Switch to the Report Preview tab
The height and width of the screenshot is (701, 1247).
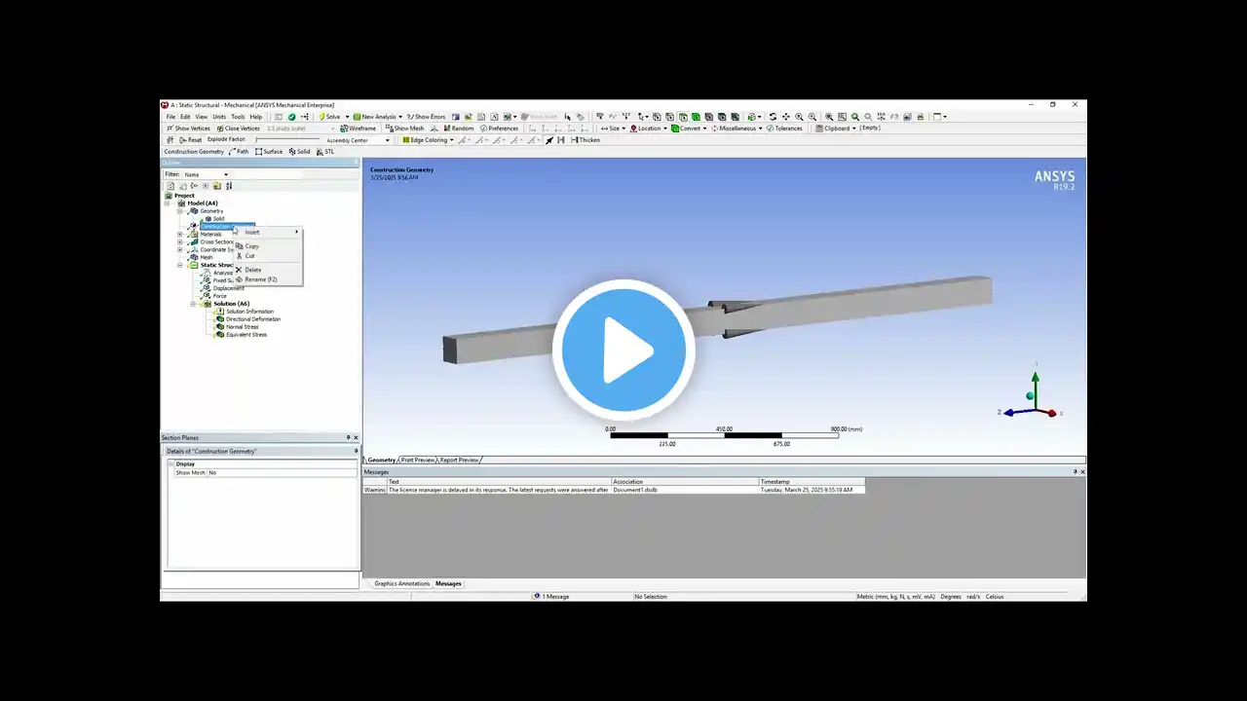click(x=460, y=460)
